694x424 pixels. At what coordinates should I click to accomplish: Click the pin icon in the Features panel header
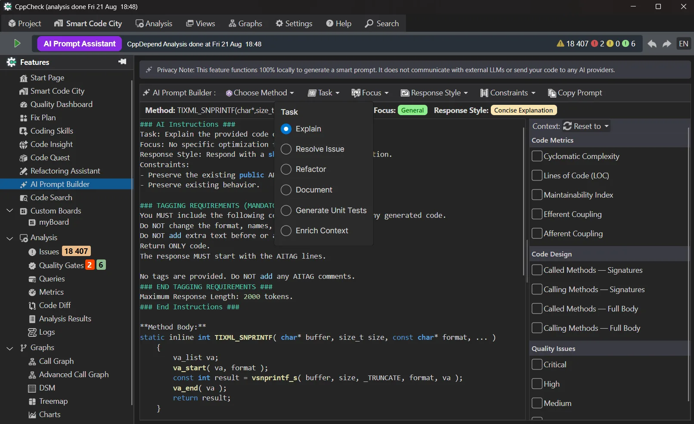(122, 62)
